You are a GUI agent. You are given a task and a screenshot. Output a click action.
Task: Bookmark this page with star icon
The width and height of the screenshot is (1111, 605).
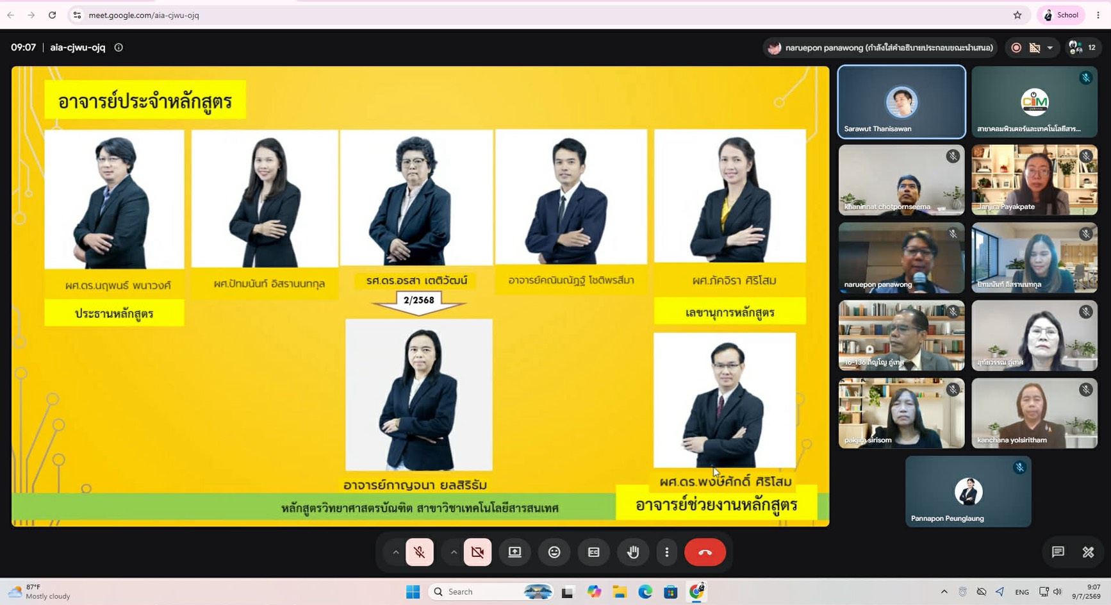[1017, 15]
